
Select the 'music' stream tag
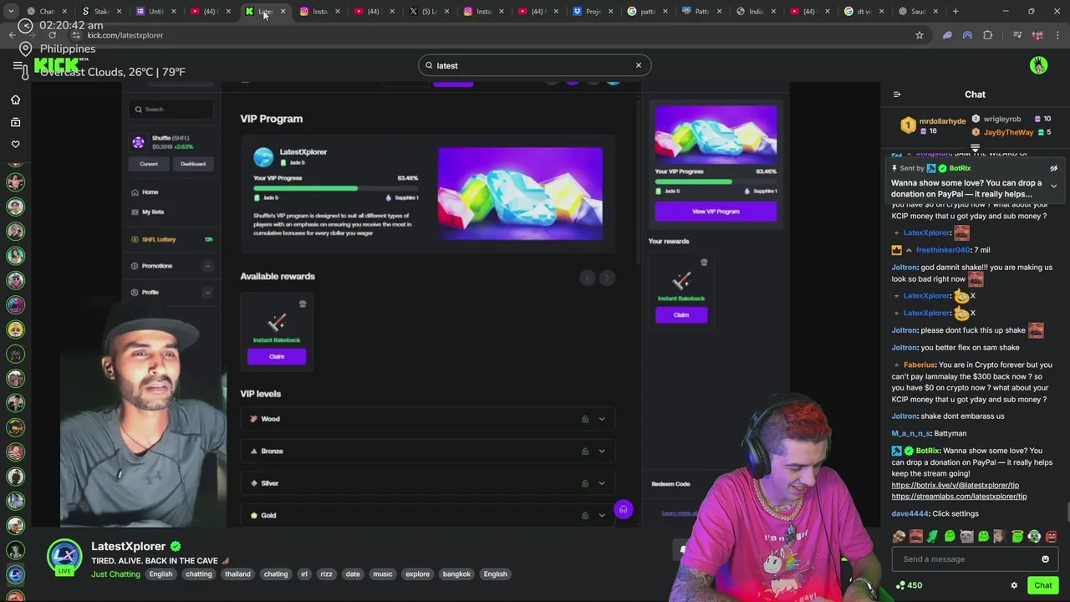click(x=383, y=574)
